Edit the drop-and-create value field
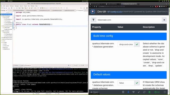The image size is (170, 95). point(126,44)
